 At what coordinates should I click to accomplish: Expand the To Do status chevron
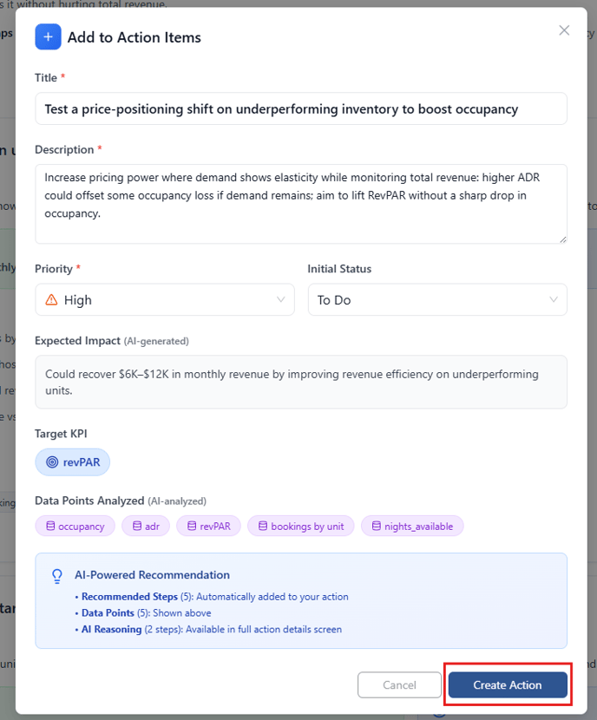click(x=554, y=300)
